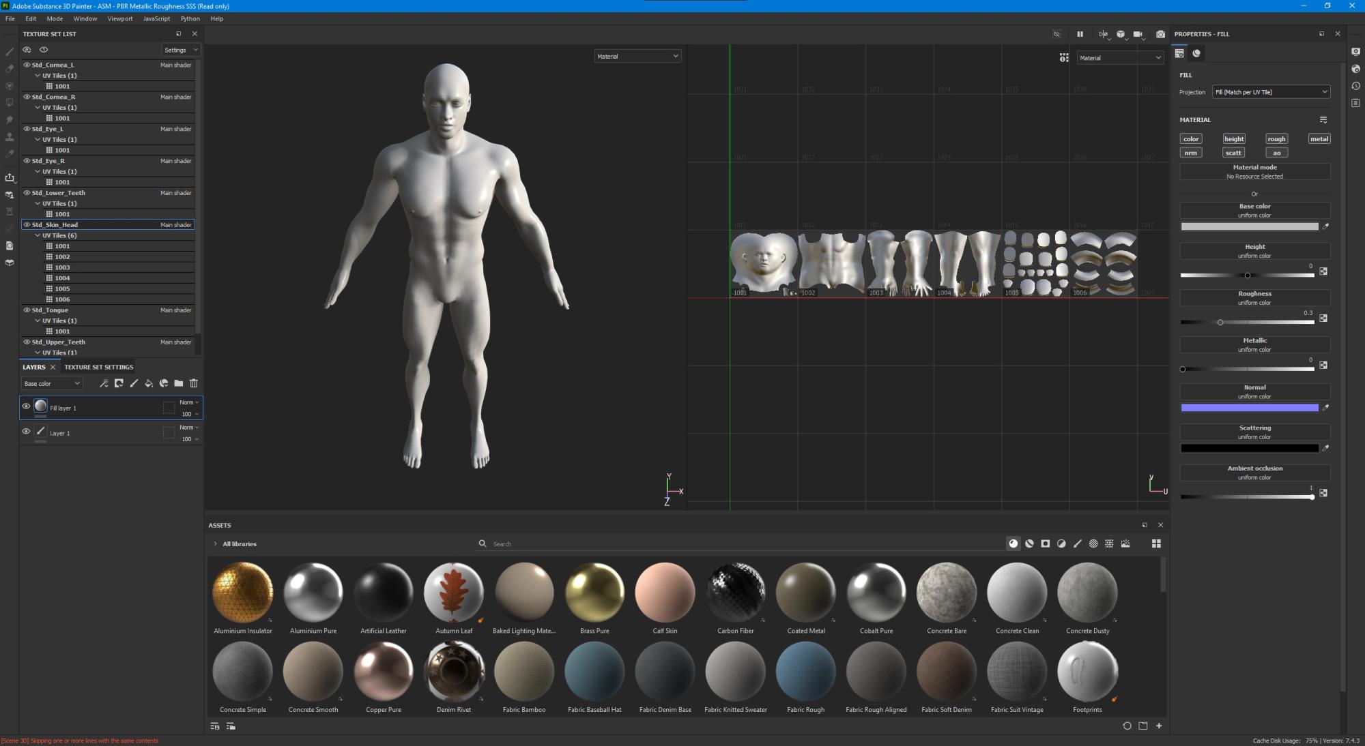Click the camera screenshot icon above viewport
1365x746 pixels.
click(1160, 34)
